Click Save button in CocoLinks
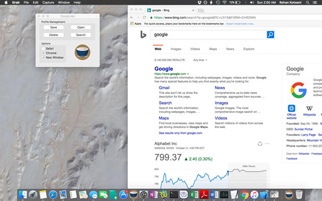The height and width of the screenshot is (201, 322). [x=54, y=27]
